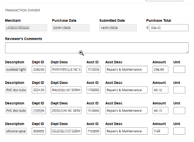
Task: Click the 'outdoot light' description field
Action: point(16,69)
